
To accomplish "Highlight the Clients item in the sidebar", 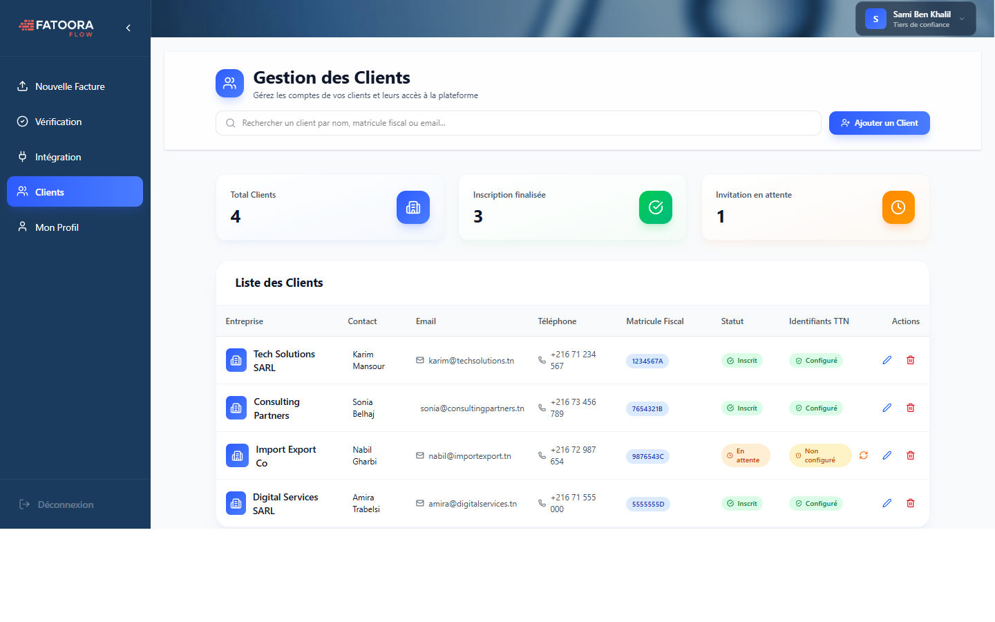I will click(x=75, y=191).
